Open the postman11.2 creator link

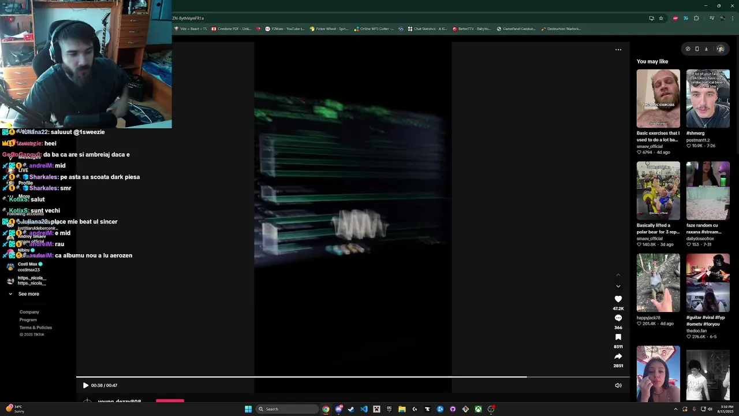click(x=698, y=140)
